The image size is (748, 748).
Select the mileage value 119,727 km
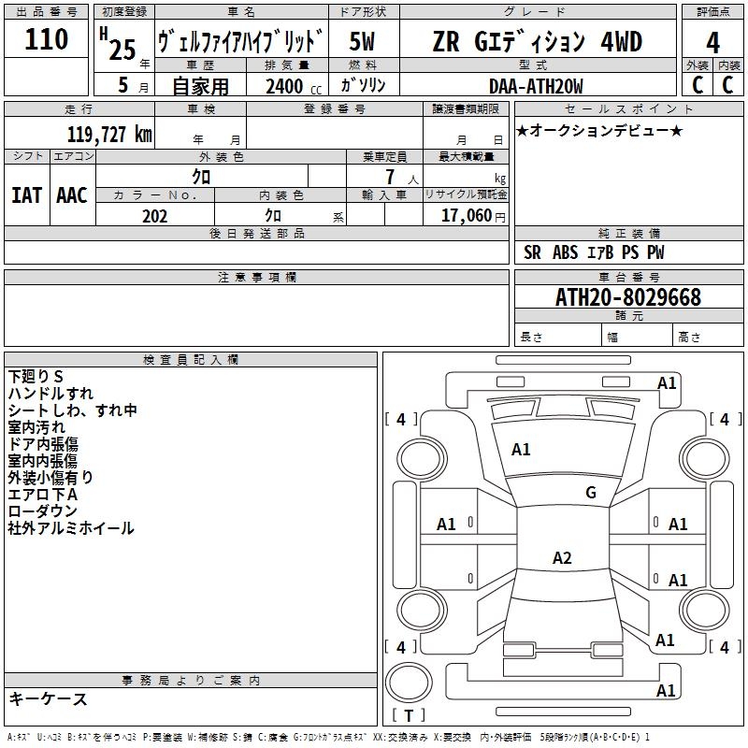[x=109, y=134]
